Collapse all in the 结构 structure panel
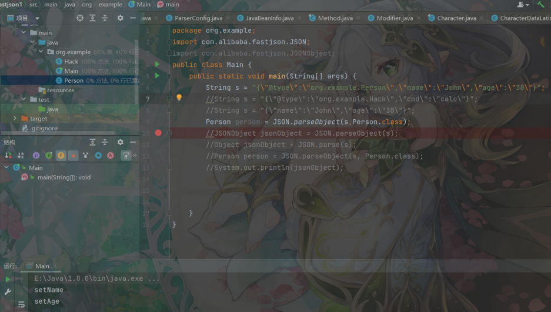551x312 pixels. click(x=105, y=142)
